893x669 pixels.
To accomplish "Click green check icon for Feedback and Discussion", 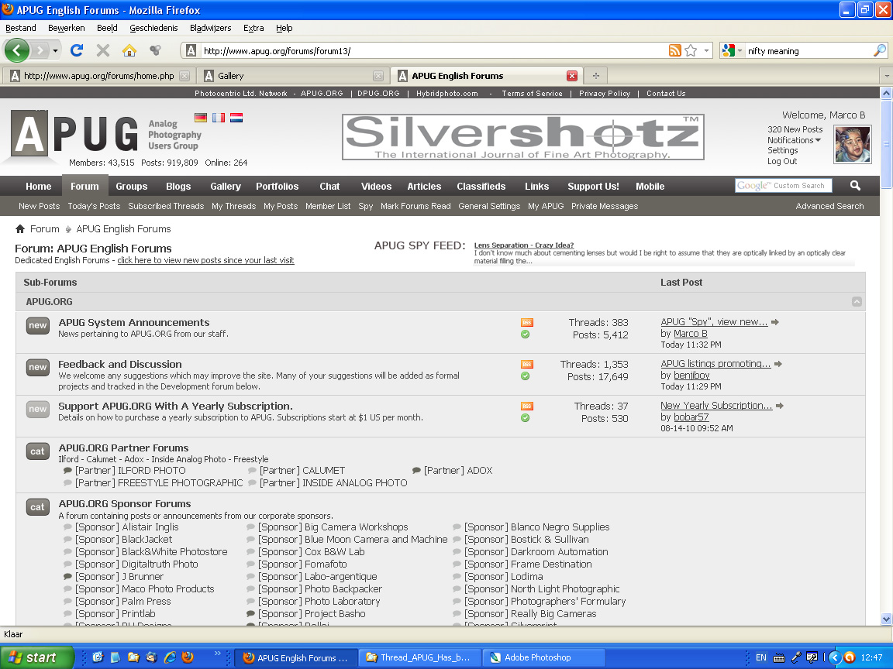I will 525,376.
